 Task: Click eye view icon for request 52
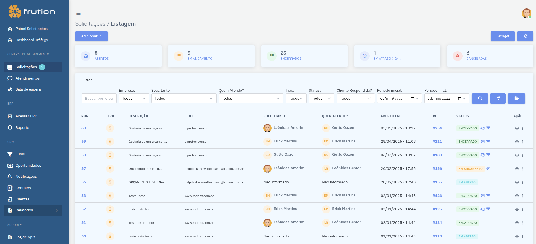coord(517,209)
